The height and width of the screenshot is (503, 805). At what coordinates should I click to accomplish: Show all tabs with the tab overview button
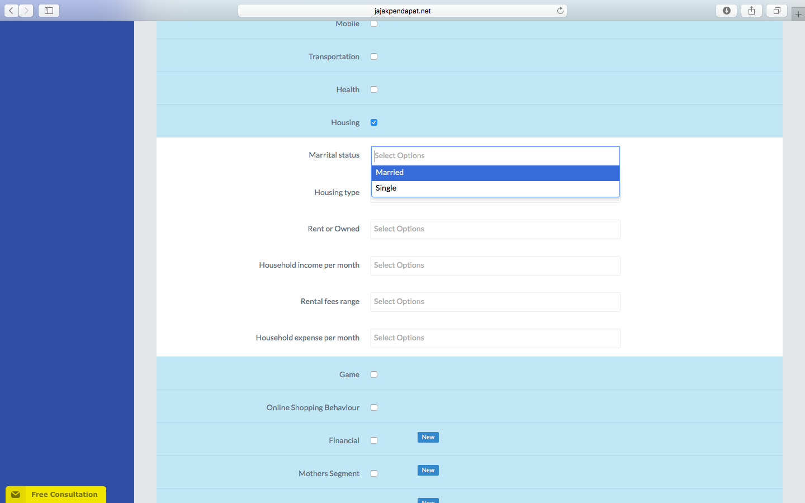click(777, 11)
